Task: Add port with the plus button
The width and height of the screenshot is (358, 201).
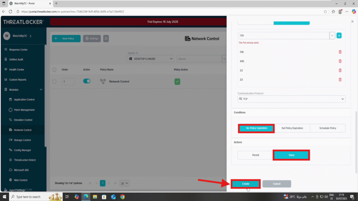Action: point(339,36)
